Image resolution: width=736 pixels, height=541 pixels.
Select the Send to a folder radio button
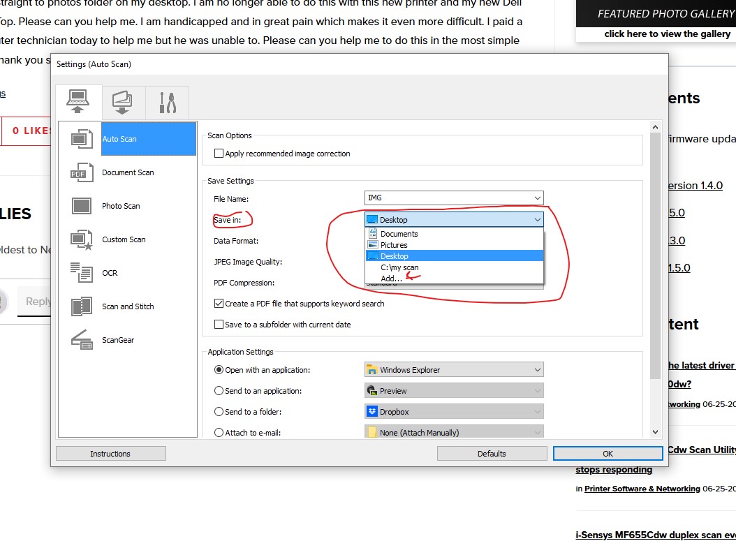point(219,412)
